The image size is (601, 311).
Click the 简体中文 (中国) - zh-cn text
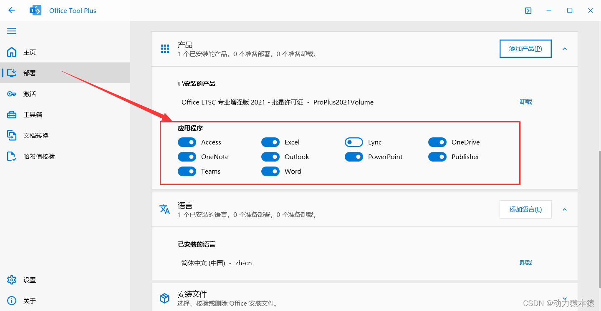click(x=217, y=263)
